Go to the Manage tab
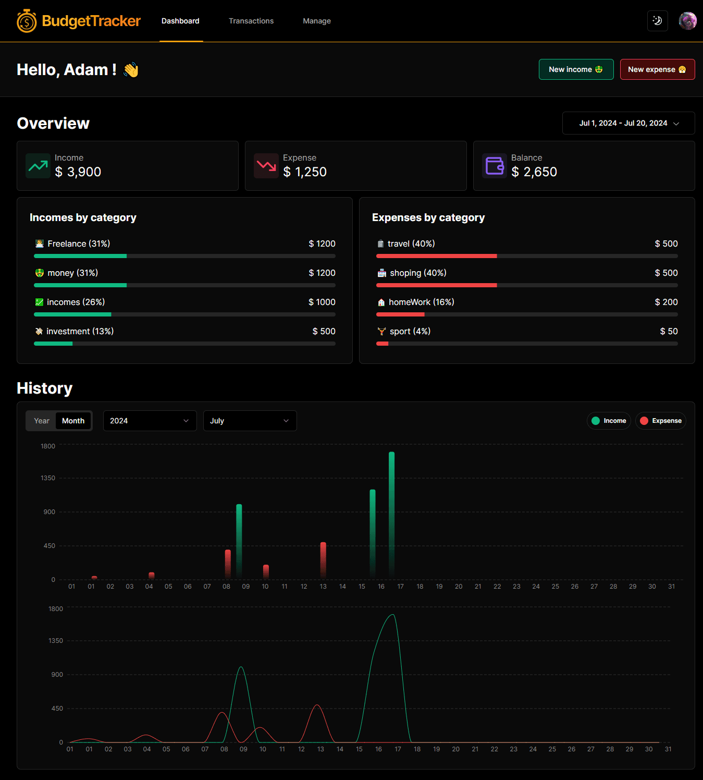 tap(317, 21)
